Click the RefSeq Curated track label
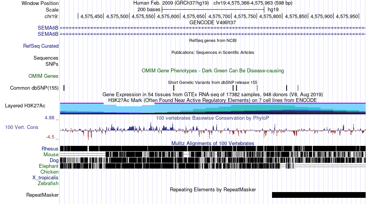Viewport: 366px width, 204px height. coord(40,46)
